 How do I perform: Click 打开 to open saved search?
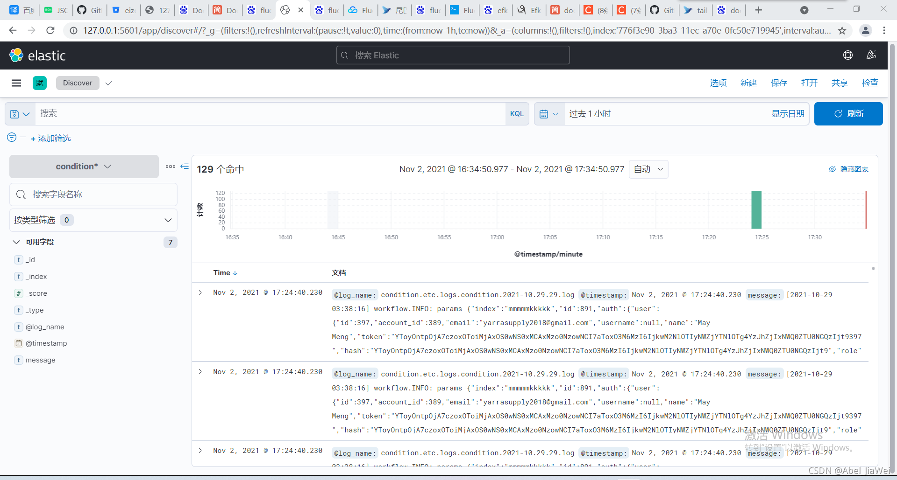pyautogui.click(x=809, y=83)
